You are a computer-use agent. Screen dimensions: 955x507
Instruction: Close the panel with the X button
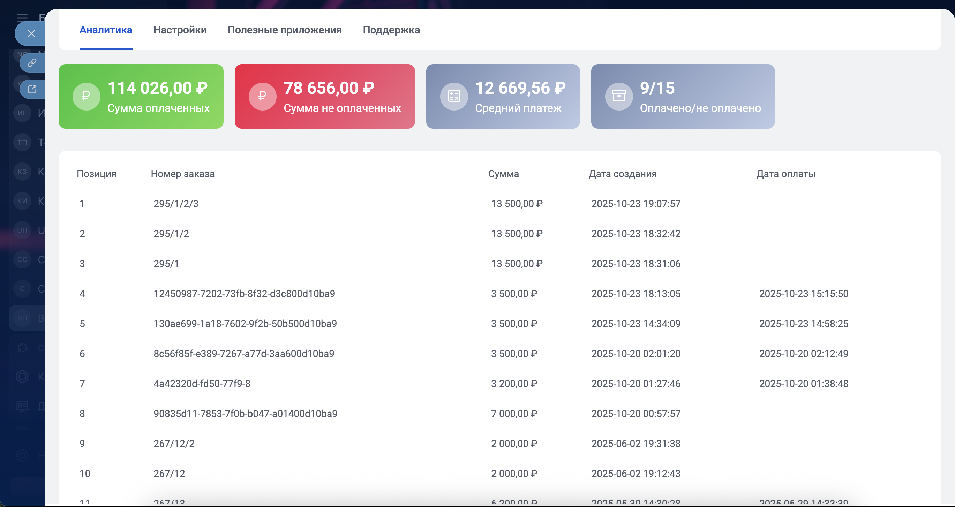pos(31,33)
